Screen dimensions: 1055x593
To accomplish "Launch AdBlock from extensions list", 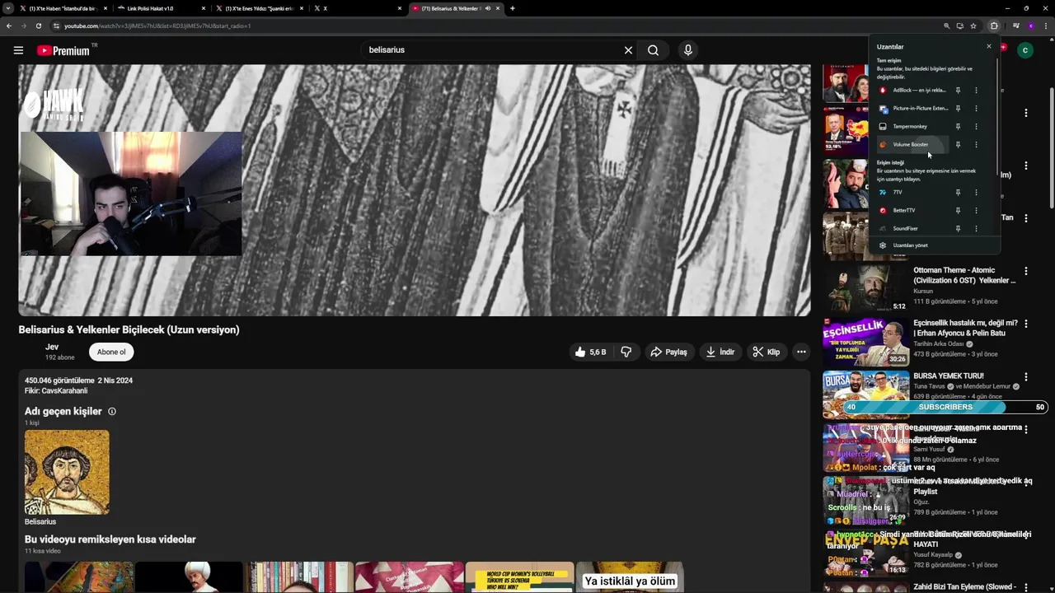I will click(x=912, y=90).
